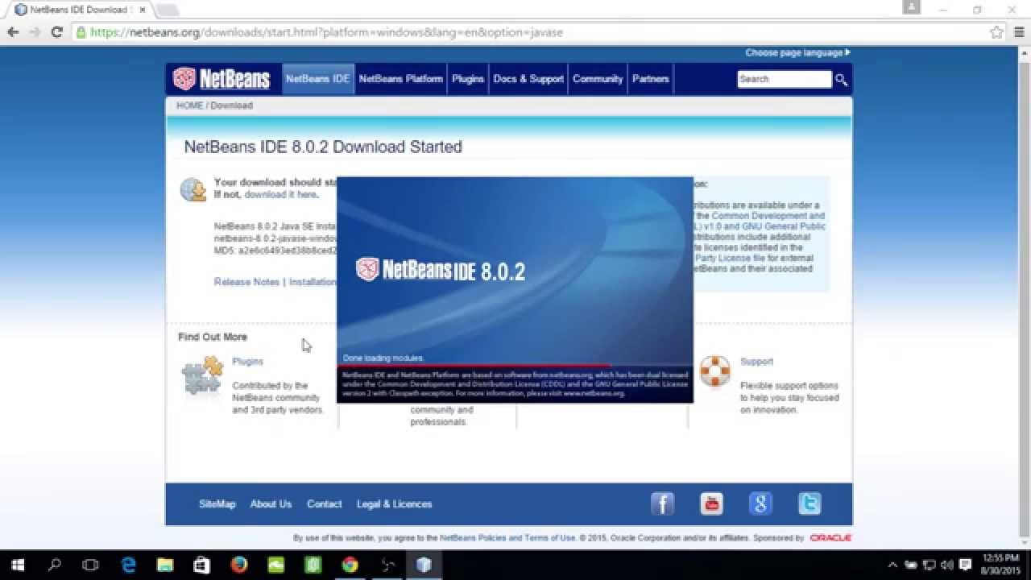Launch Firefox from the taskbar
The image size is (1031, 580).
pos(238,565)
